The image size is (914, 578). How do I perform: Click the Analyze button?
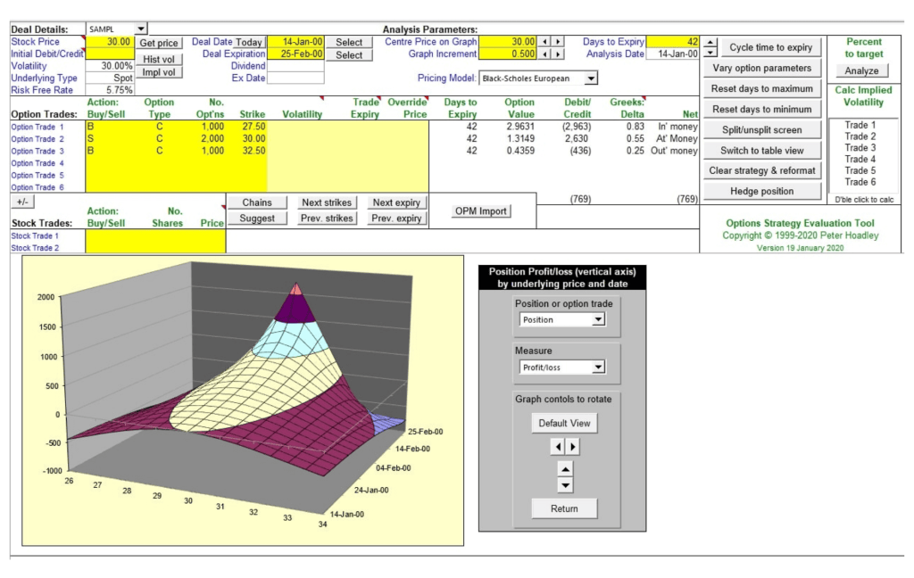pos(861,70)
